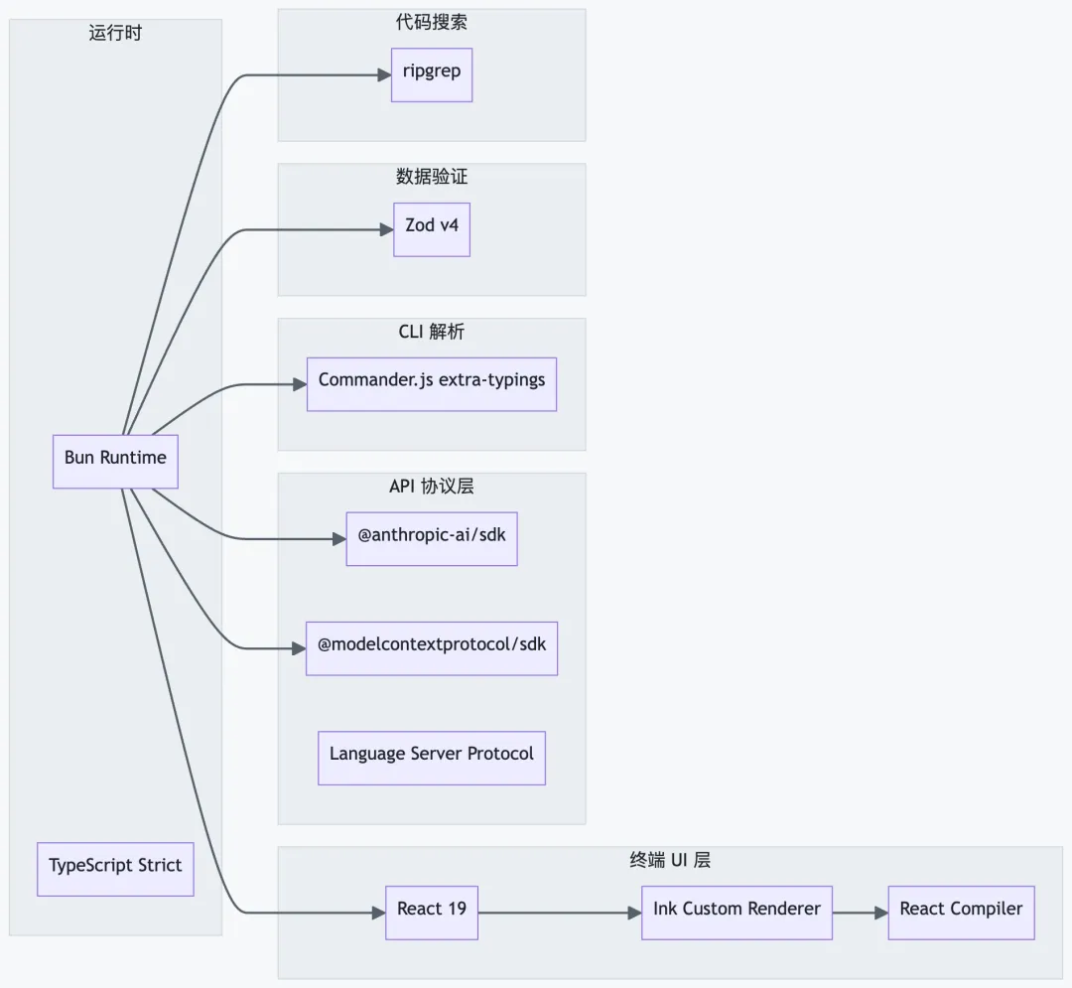
Task: Click the API 协议层 group title
Action: tap(432, 487)
